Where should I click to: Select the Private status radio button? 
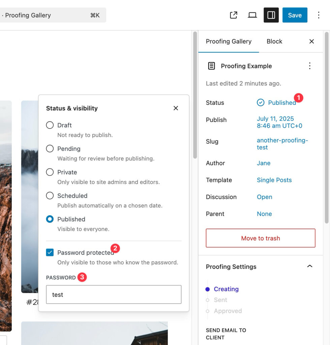(x=50, y=172)
